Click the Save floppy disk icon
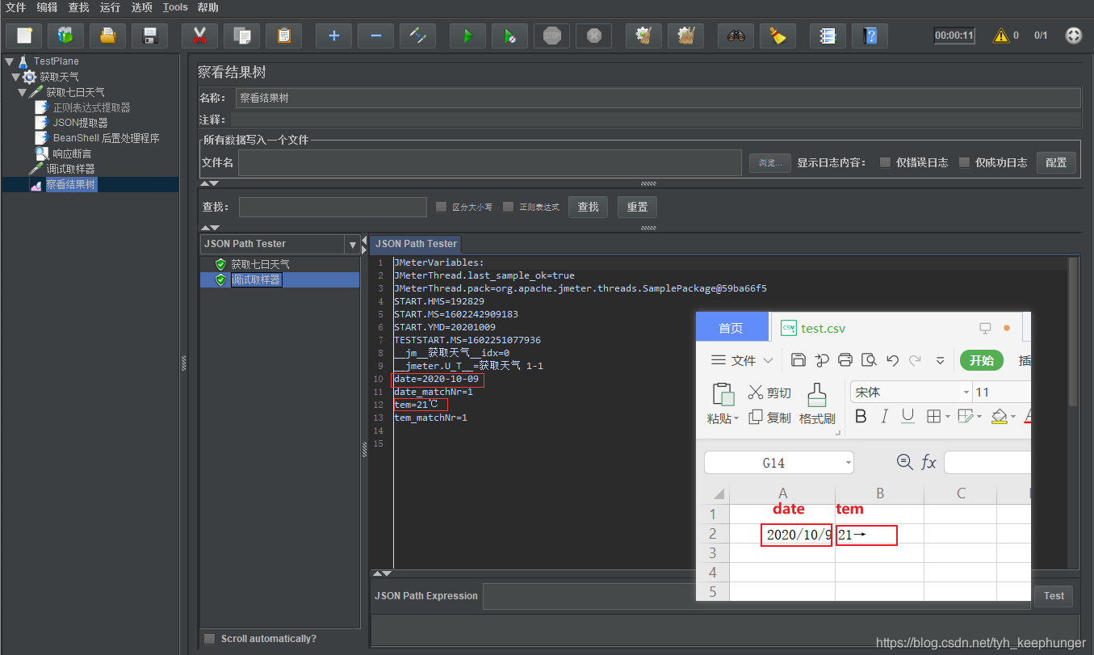This screenshot has height=655, width=1094. [x=149, y=36]
